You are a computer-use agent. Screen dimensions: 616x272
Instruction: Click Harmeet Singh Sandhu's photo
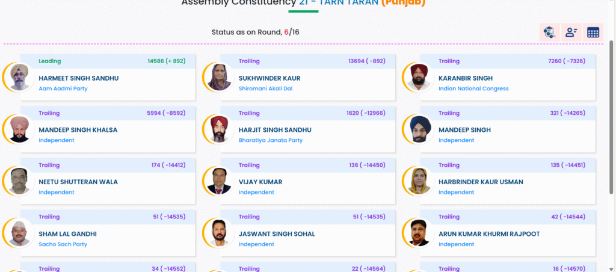(x=20, y=78)
